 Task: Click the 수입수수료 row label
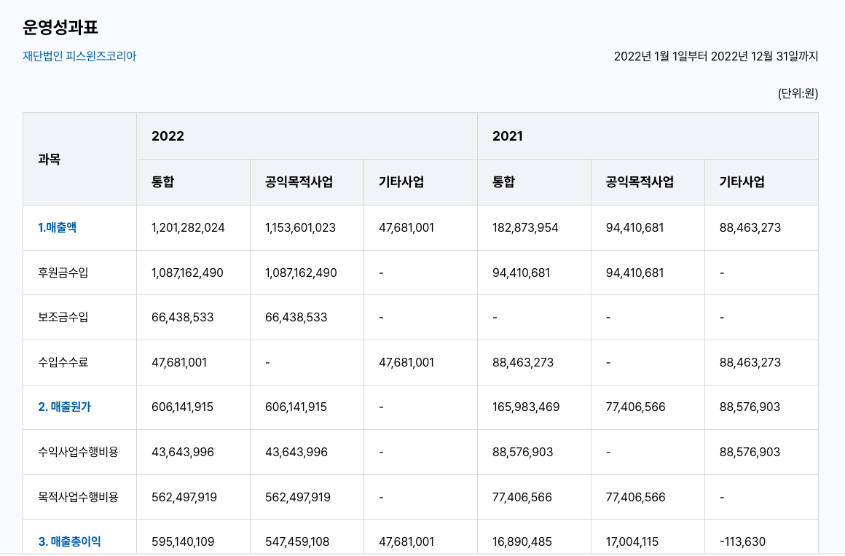63,362
